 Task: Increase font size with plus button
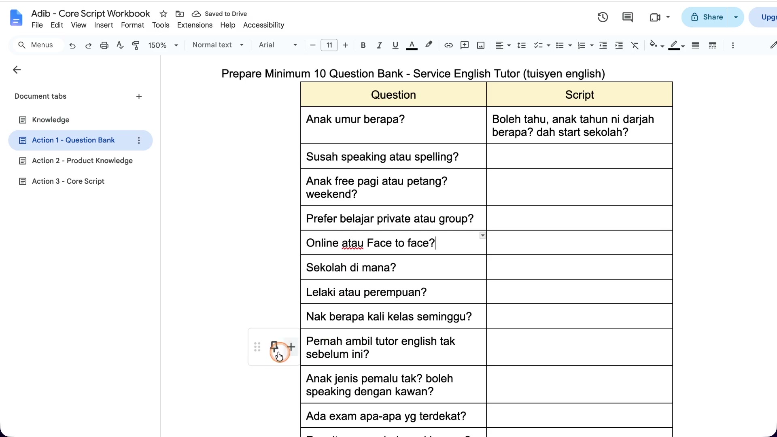click(345, 45)
